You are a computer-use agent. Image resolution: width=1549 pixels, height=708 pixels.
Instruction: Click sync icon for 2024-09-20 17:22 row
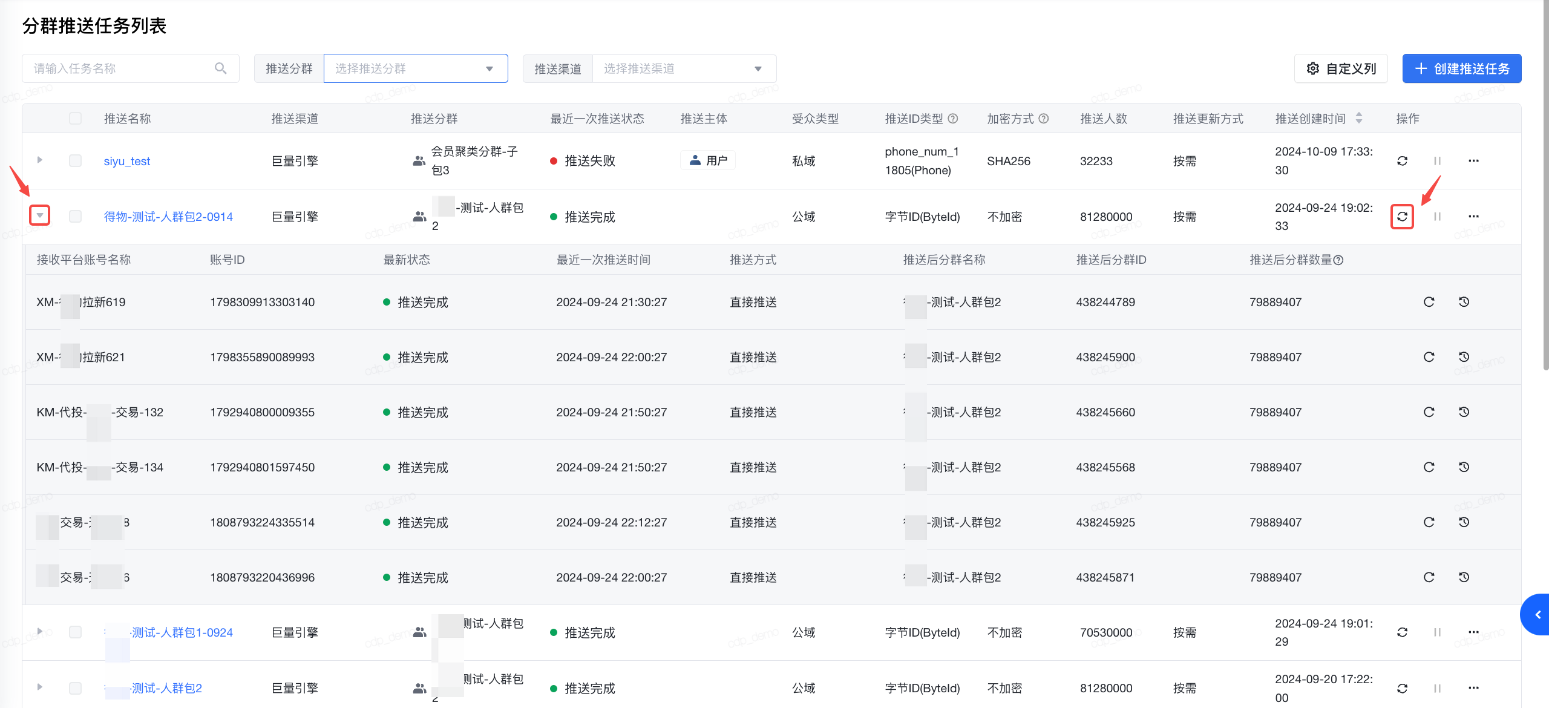click(x=1402, y=688)
